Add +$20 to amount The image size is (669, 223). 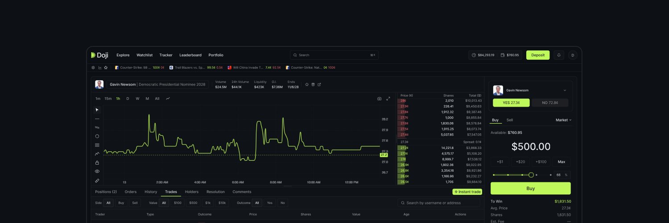tap(520, 161)
